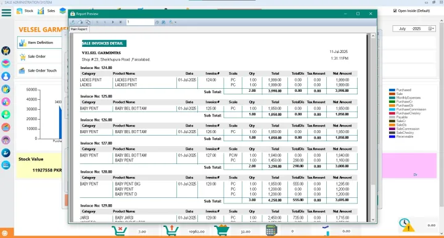
Task: Open the hamburger menu icon
Action: pyautogui.click(x=6, y=12)
